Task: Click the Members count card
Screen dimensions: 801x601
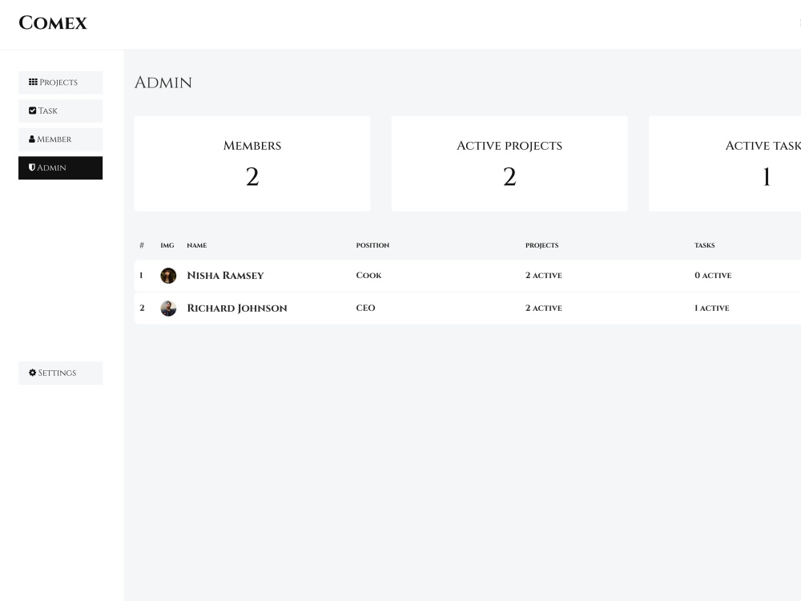Action: point(252,163)
